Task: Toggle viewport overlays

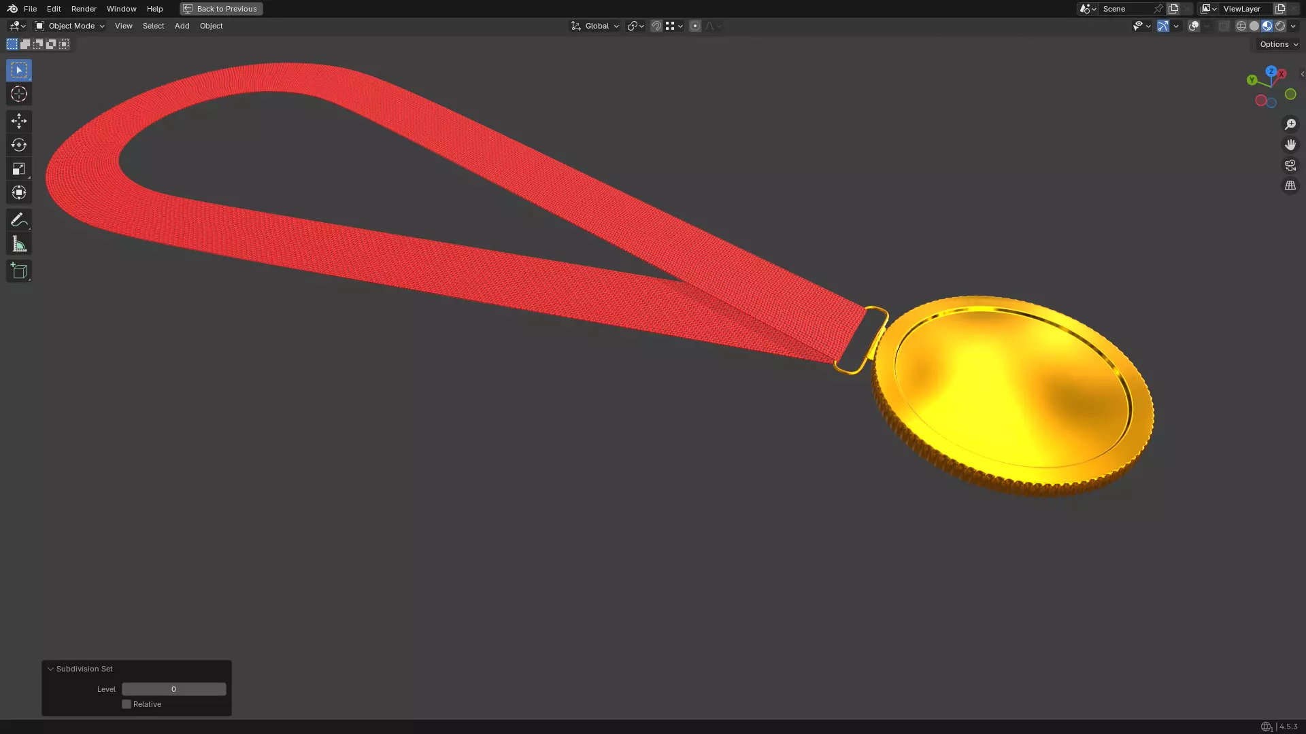Action: click(1194, 26)
